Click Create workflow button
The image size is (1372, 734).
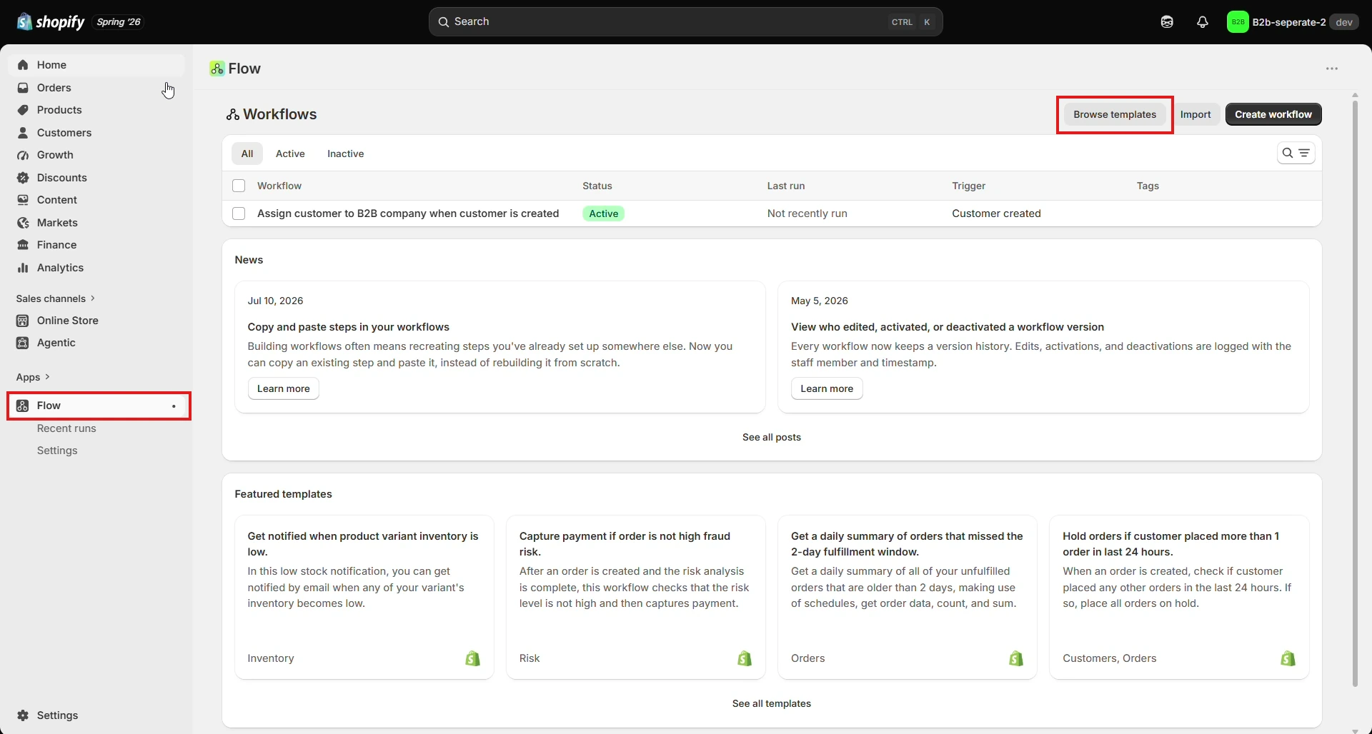coord(1273,114)
